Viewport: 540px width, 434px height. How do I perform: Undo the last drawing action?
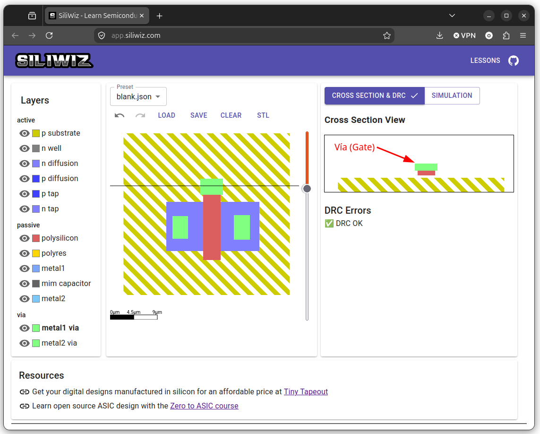coord(120,115)
